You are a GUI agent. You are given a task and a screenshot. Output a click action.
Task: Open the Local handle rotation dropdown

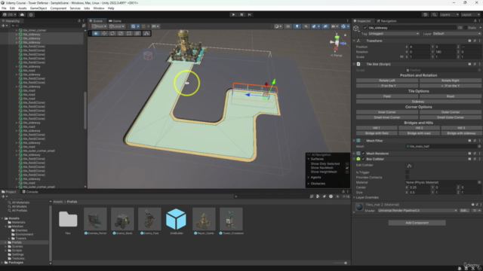tap(117, 26)
